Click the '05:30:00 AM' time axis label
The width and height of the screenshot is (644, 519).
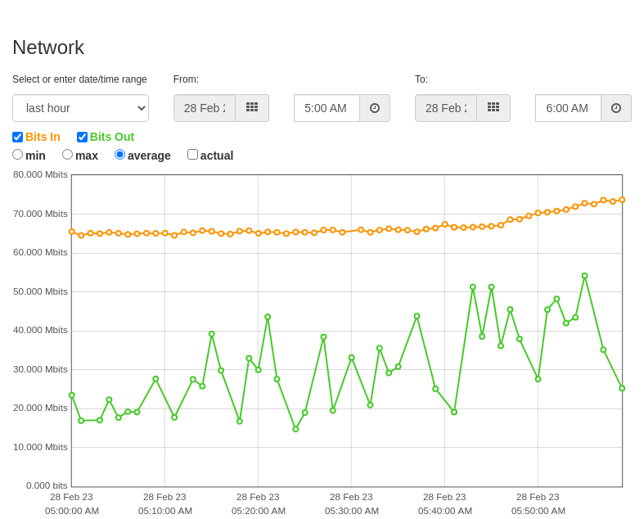[x=352, y=511]
